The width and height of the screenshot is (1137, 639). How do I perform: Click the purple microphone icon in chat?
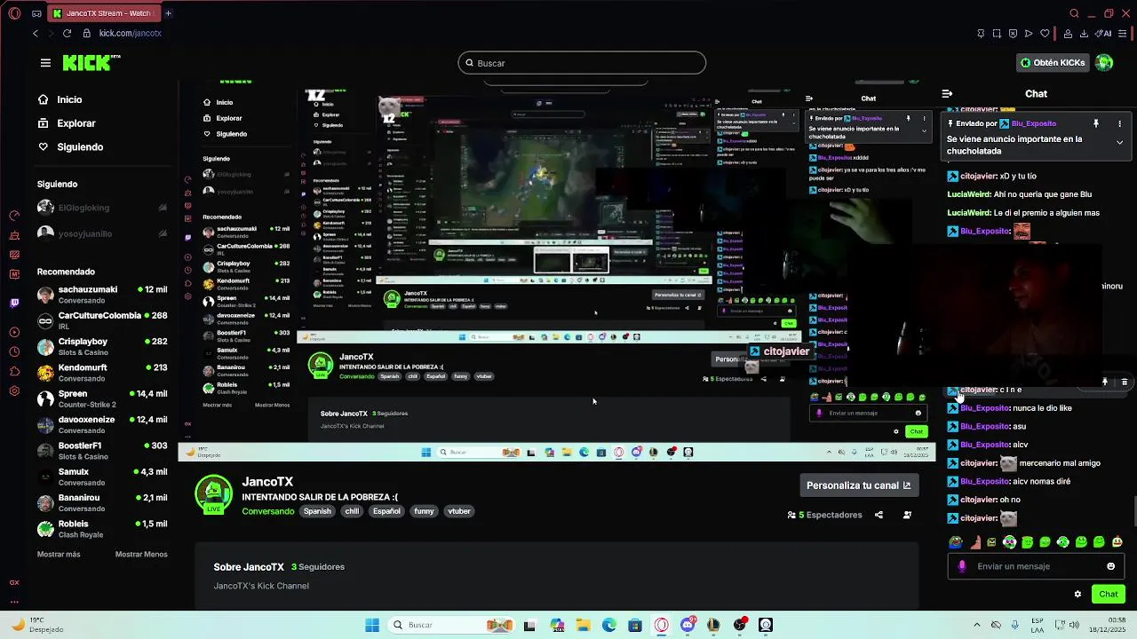[962, 566]
